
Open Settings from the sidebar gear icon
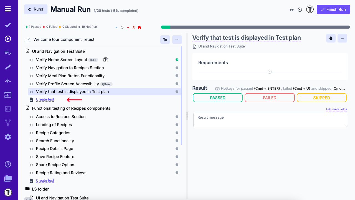pyautogui.click(x=8, y=137)
